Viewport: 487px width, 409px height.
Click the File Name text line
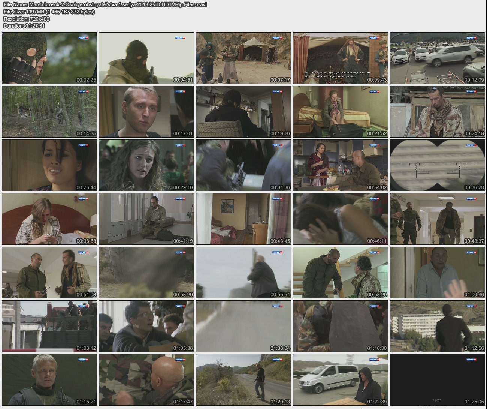(x=105, y=4)
